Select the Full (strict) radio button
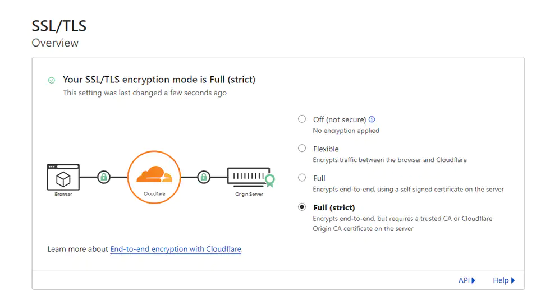The height and width of the screenshot is (291, 550). [x=302, y=207]
